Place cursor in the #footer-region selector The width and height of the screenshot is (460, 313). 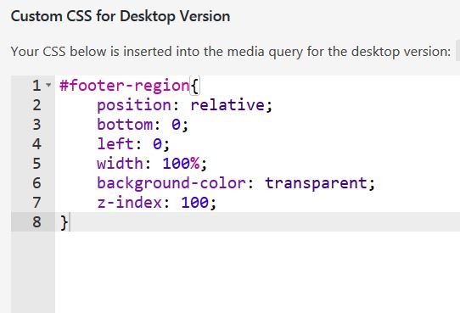tap(125, 86)
